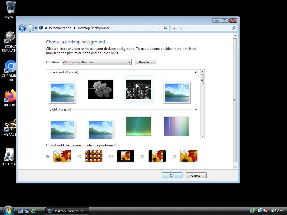The image size is (287, 215).
Task: Click the Forward navigation arrow button
Action: coord(30,28)
